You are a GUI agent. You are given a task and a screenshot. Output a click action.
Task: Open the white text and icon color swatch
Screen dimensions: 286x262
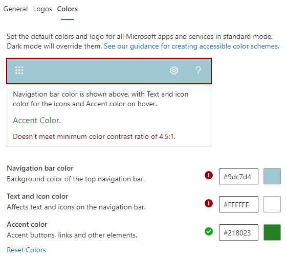click(x=272, y=204)
